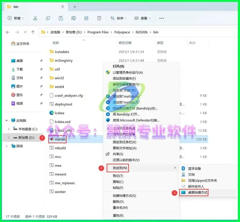
Task: Collapse the 此电脑 tree node
Action: point(7,120)
